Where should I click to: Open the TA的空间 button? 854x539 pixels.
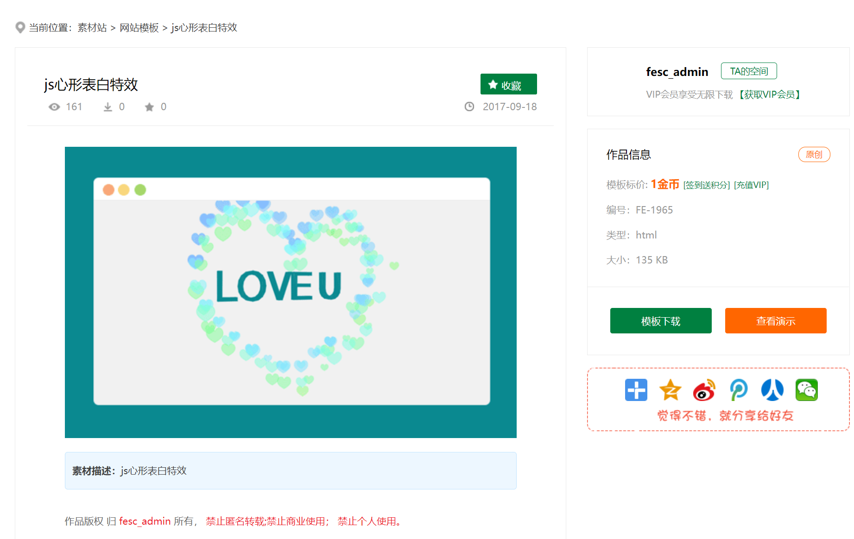[x=748, y=71]
